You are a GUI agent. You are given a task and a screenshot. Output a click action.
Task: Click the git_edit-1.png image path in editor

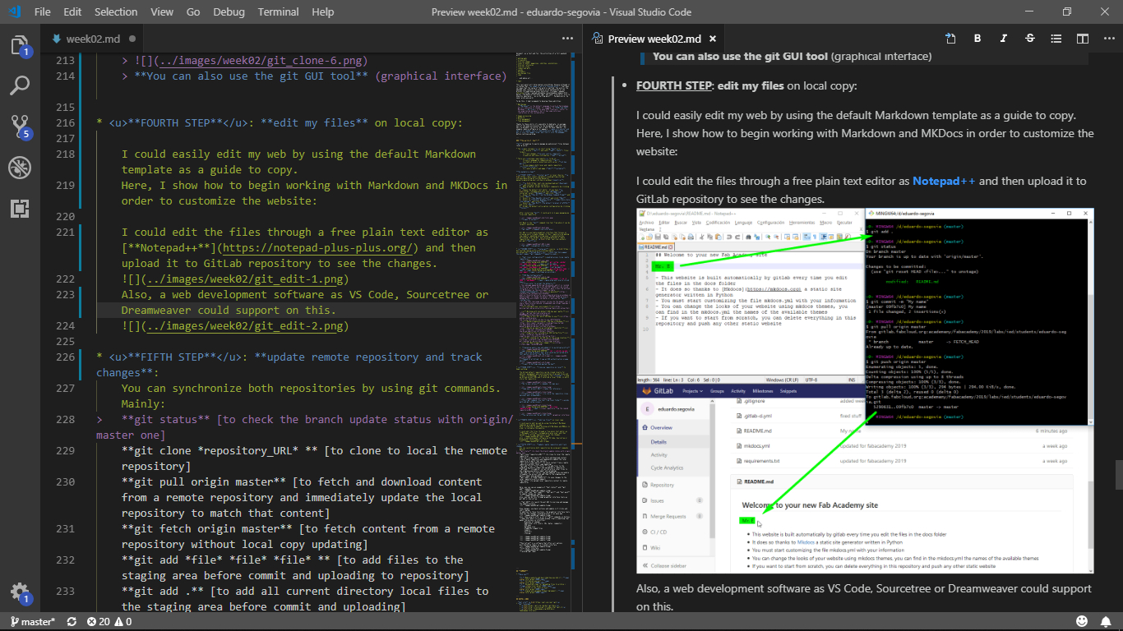(x=245, y=279)
